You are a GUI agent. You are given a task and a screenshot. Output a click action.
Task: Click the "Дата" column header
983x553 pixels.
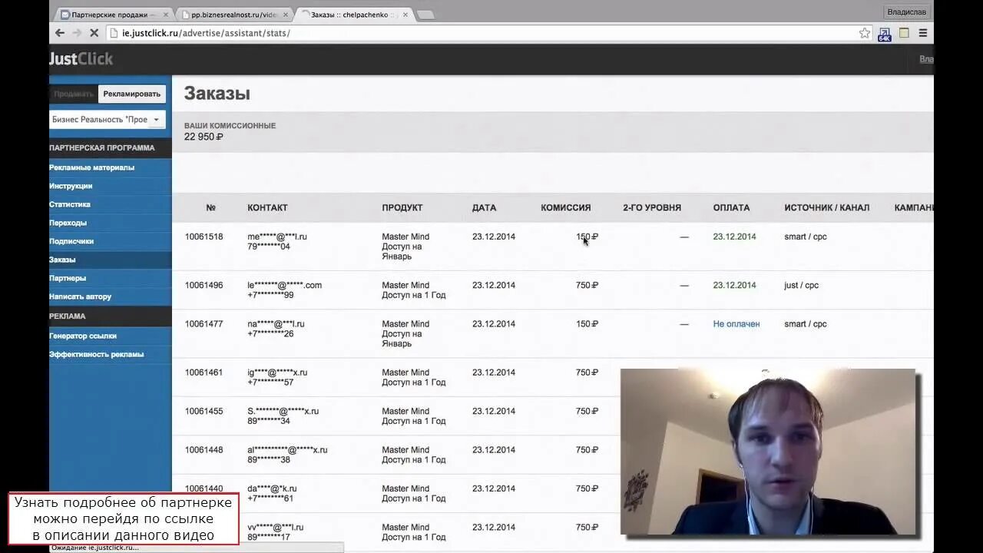coord(484,207)
